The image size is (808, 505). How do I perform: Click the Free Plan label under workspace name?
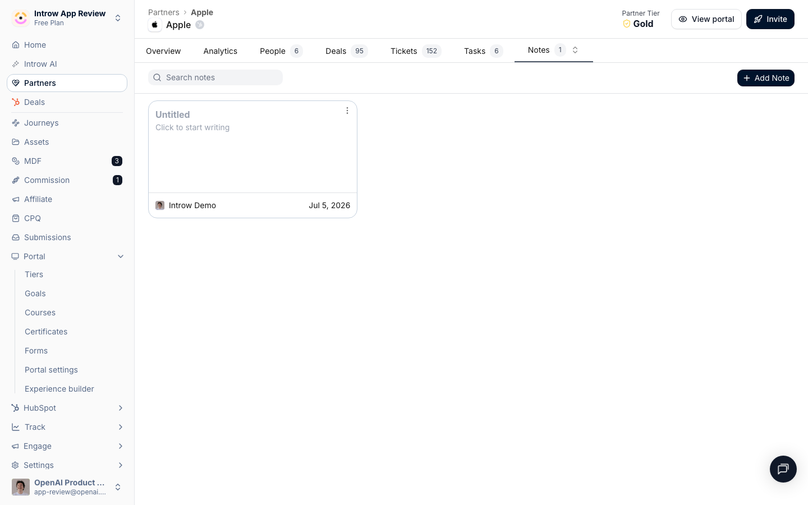click(49, 23)
